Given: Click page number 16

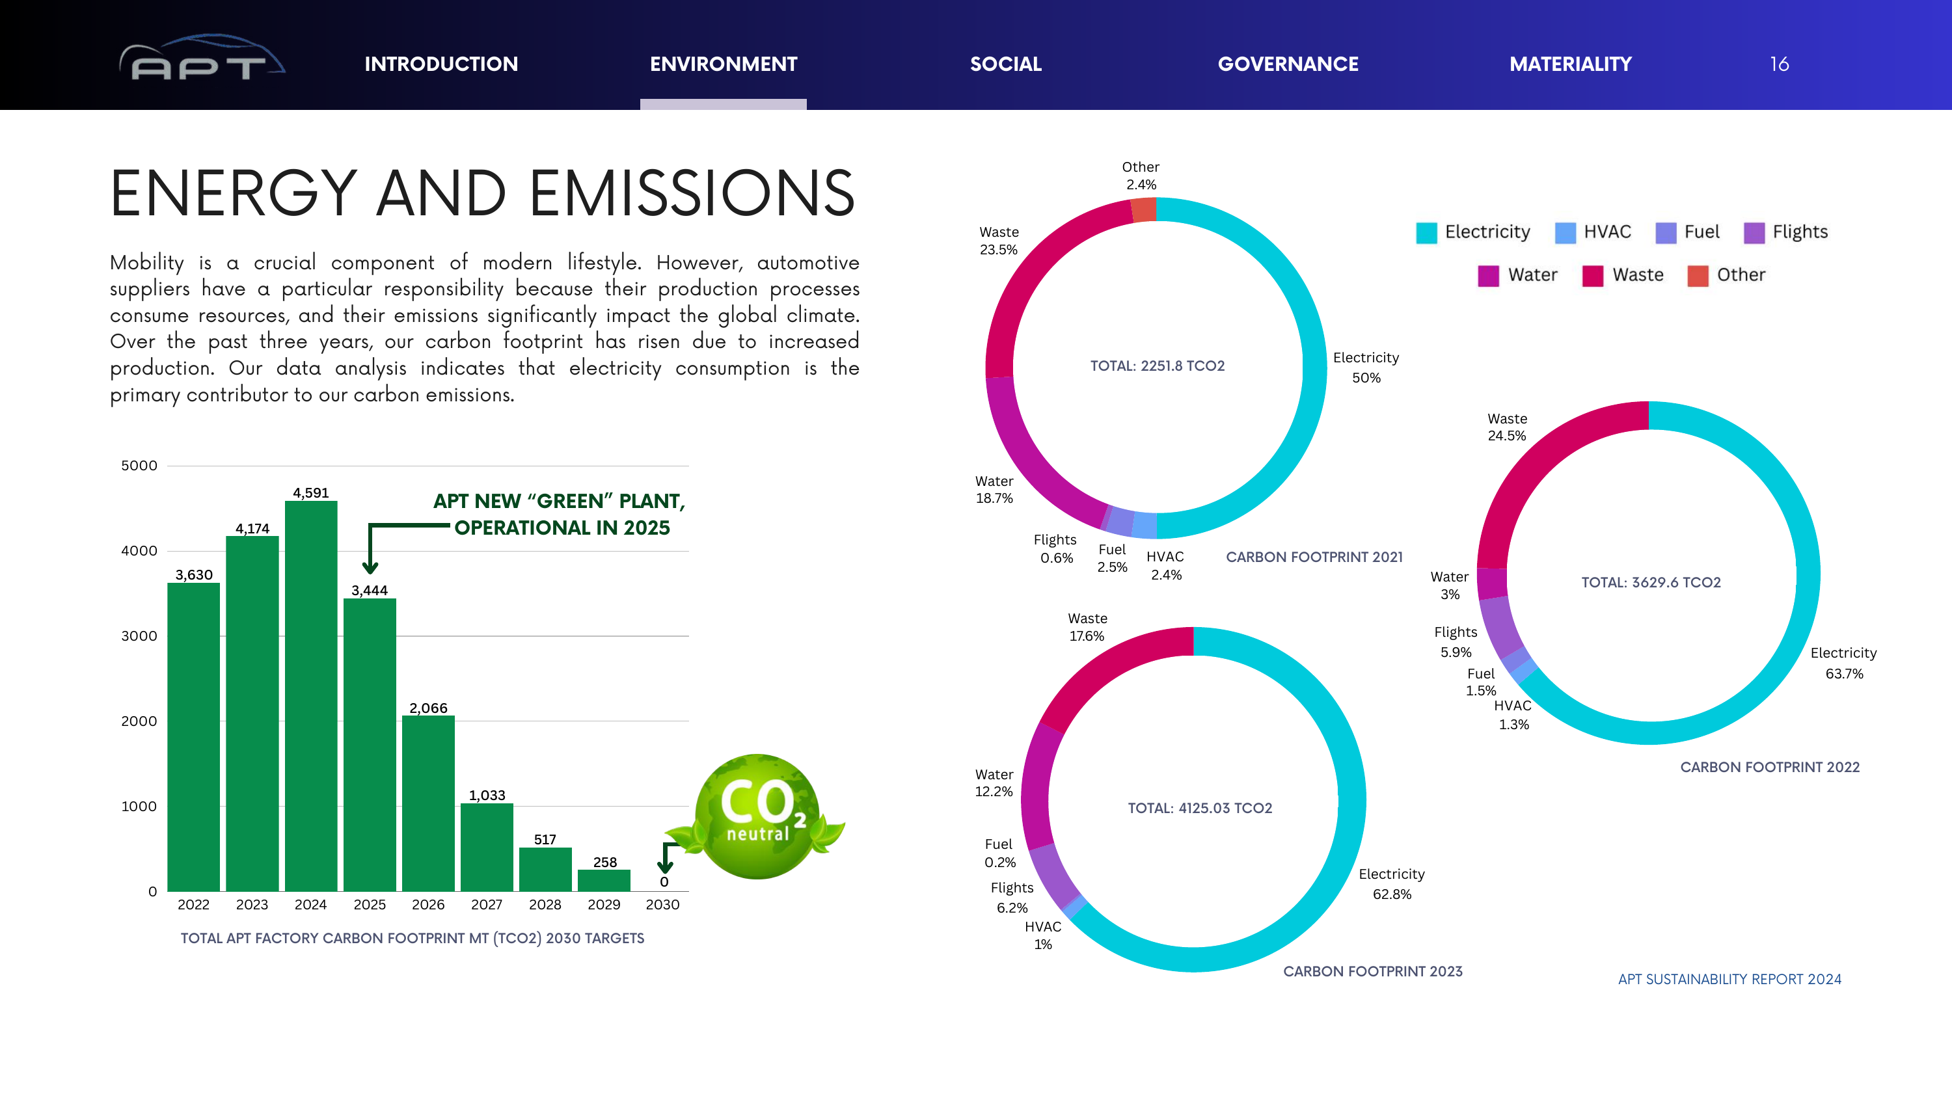Looking at the screenshot, I should (1779, 64).
